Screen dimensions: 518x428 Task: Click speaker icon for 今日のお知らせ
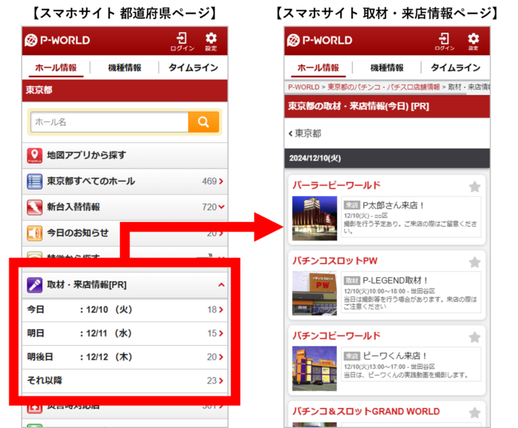point(35,233)
